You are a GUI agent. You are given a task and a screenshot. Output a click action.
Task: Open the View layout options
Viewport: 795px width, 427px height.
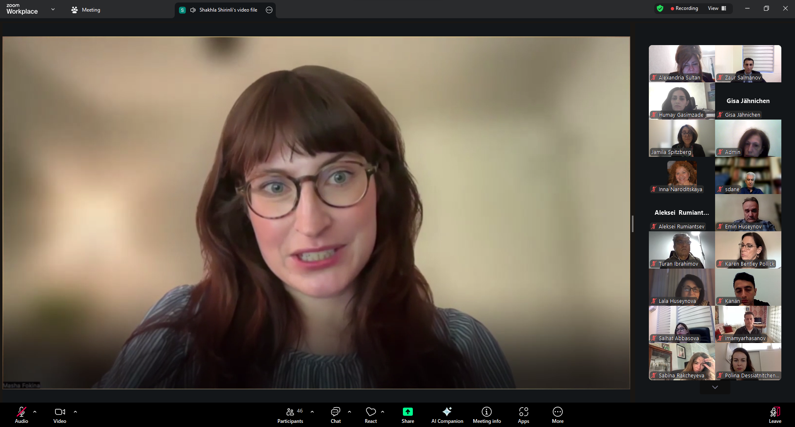(717, 8)
